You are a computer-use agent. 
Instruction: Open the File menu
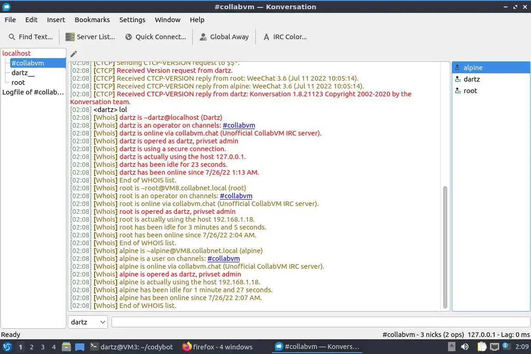(10, 20)
